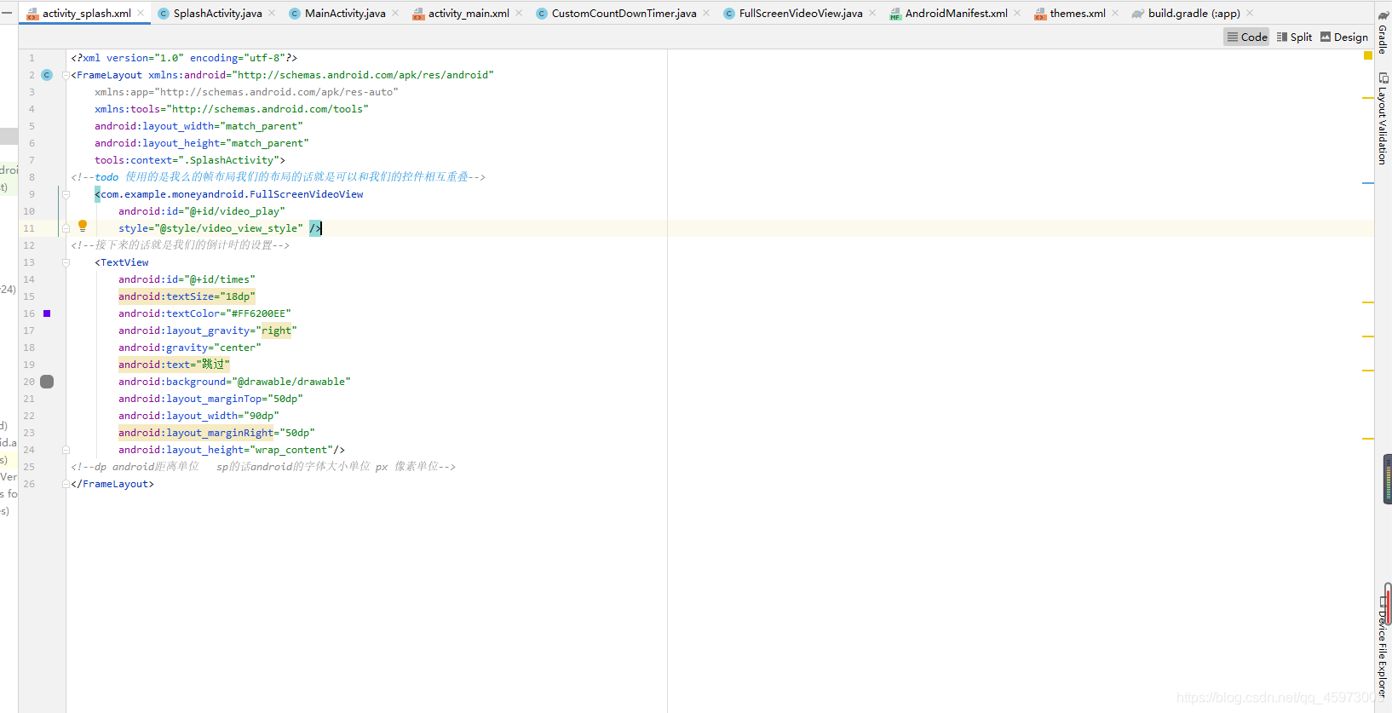Click the @+id/times attribute
The height and width of the screenshot is (713, 1392).
(x=187, y=279)
